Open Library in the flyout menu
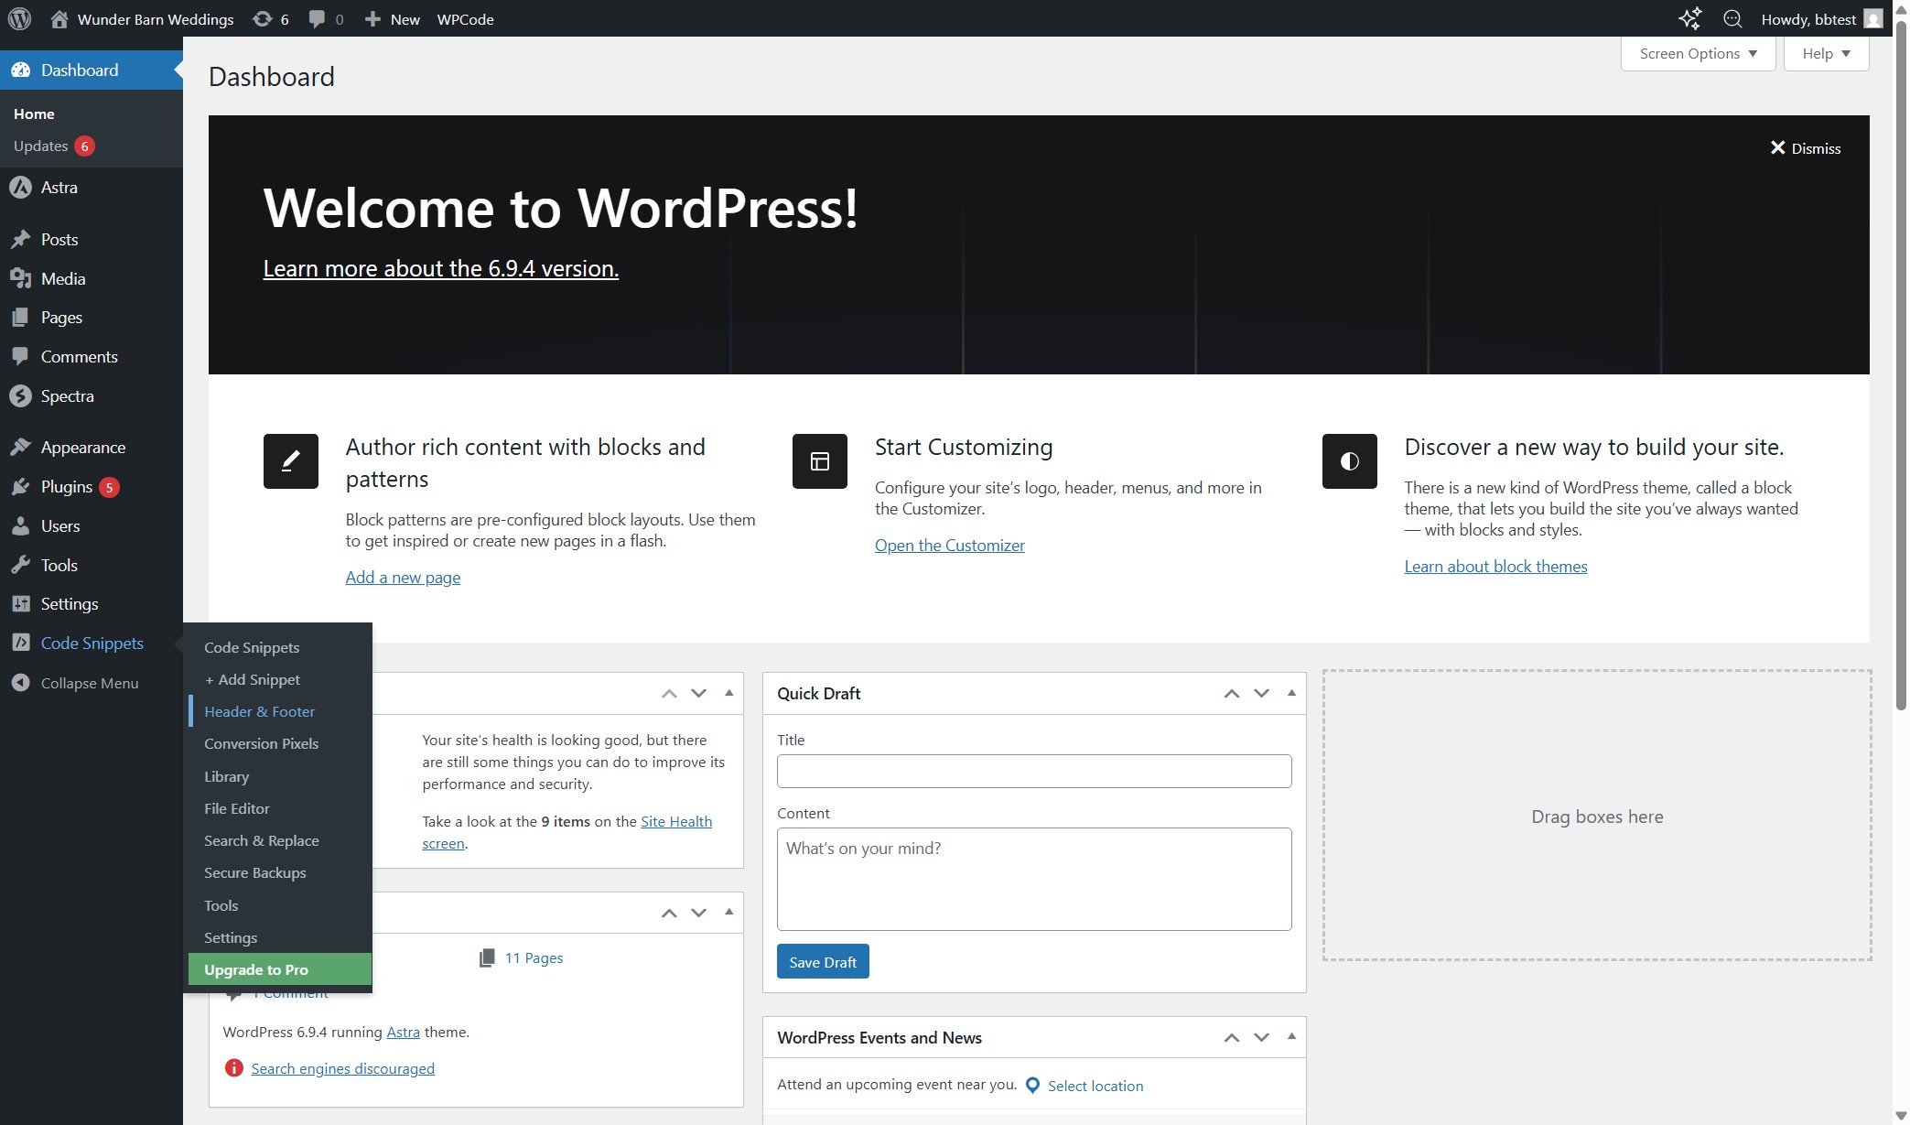 pyautogui.click(x=226, y=776)
